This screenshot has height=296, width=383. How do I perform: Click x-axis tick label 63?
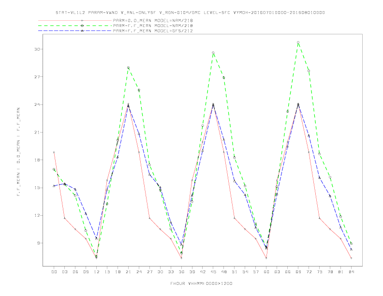tap(277, 272)
